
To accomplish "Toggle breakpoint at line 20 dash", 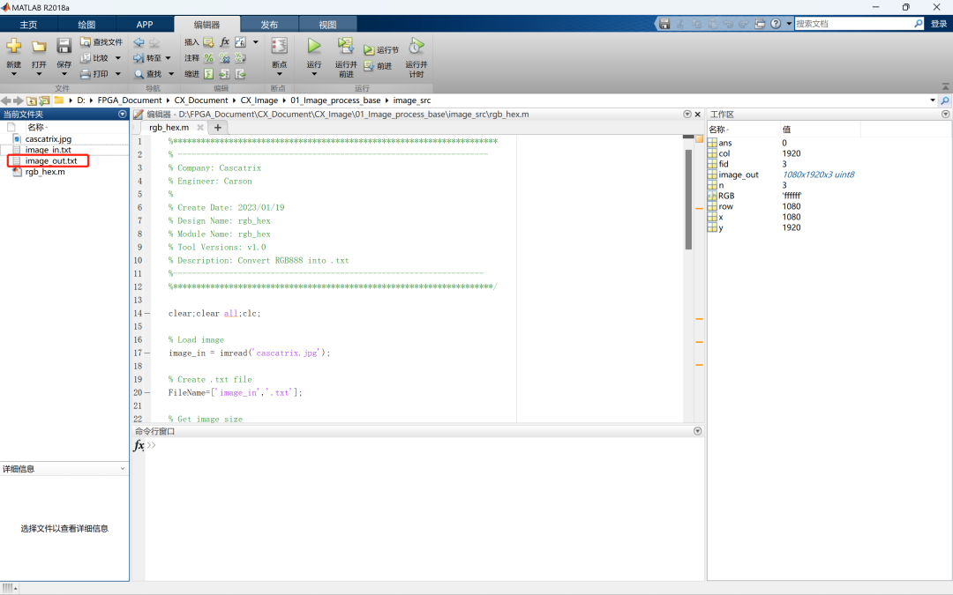I will [x=146, y=392].
